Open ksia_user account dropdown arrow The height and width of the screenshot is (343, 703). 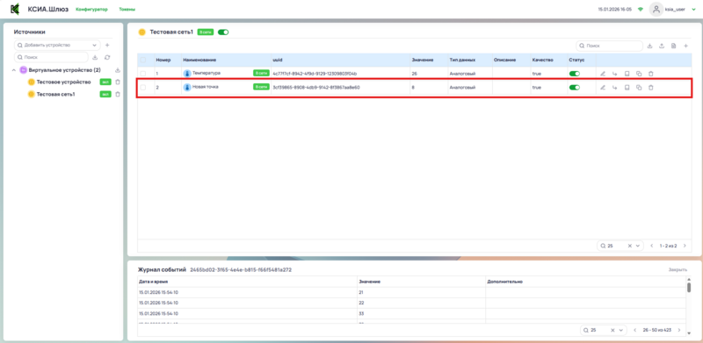[x=693, y=10]
